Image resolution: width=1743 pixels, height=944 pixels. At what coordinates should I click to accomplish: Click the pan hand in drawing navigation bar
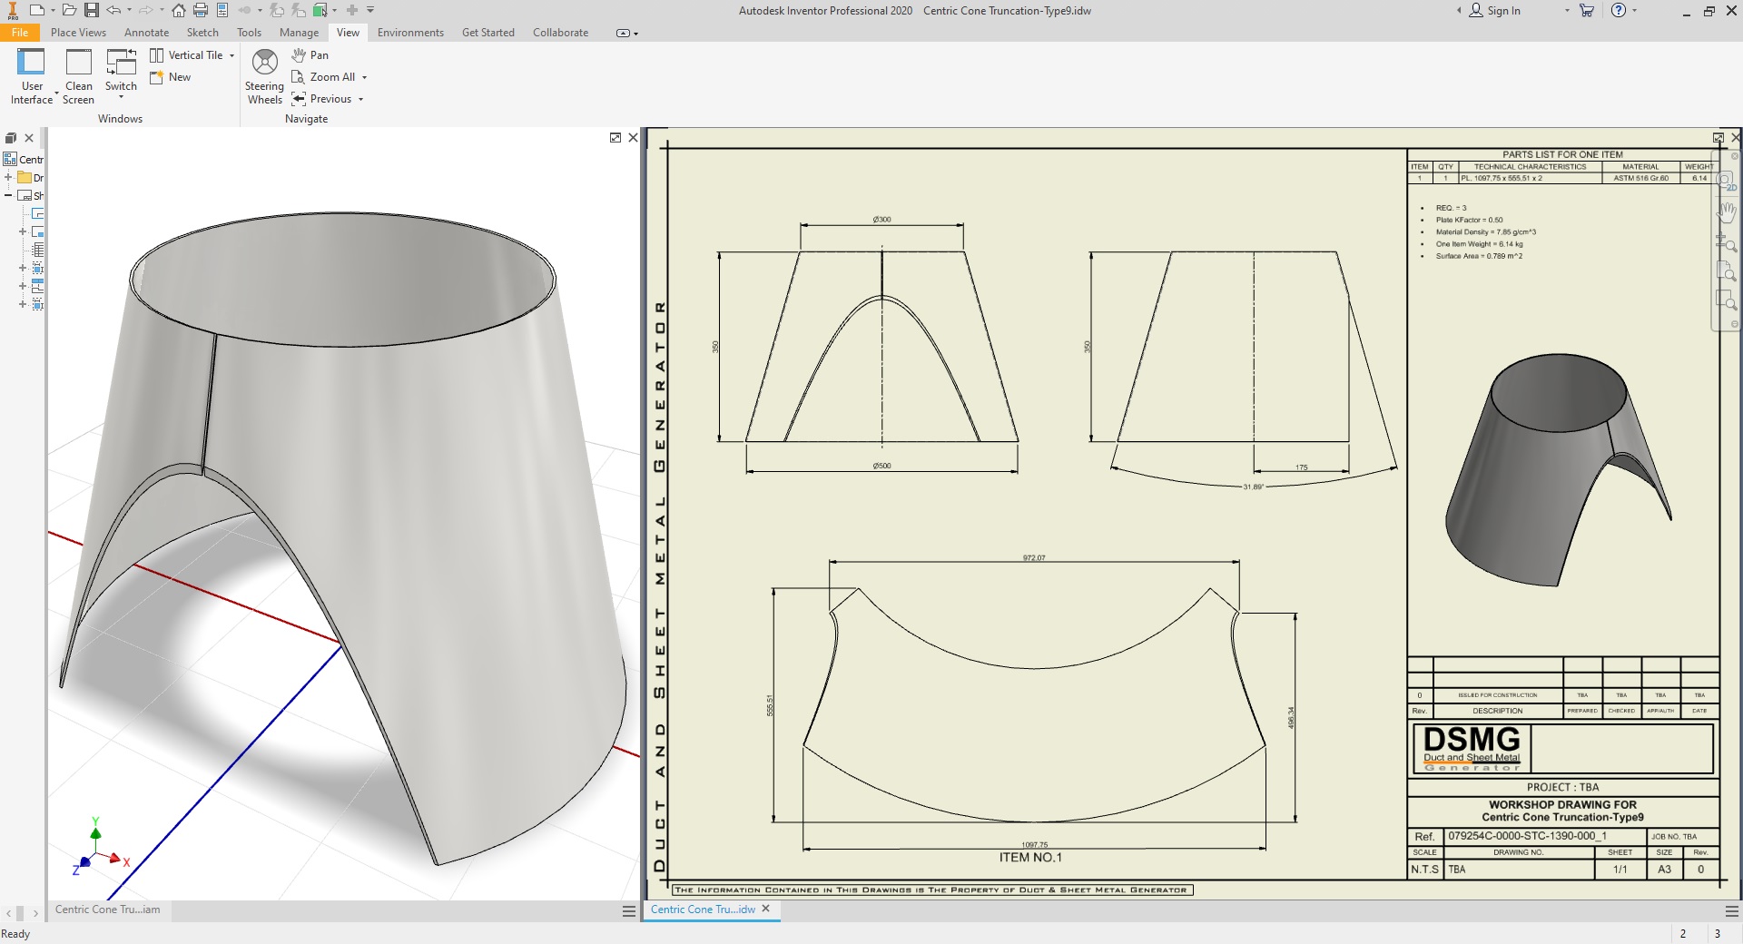(x=1726, y=212)
